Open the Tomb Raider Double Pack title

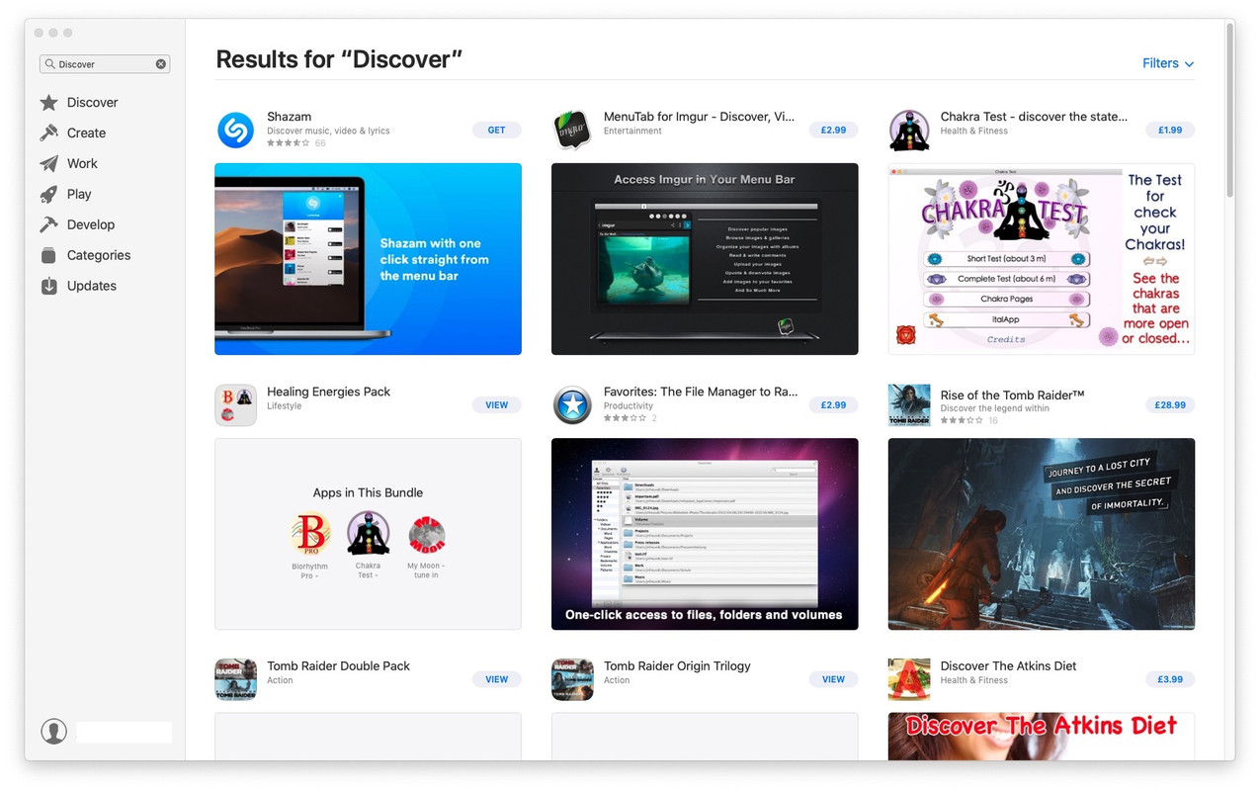(338, 666)
